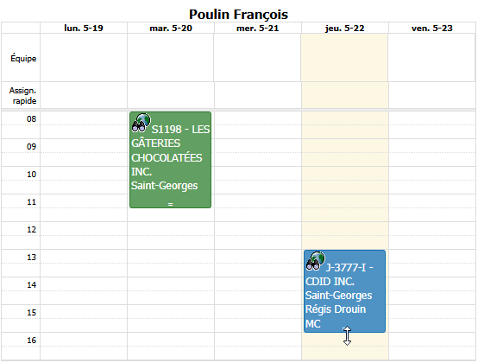Click the Assign. rapide cell under lun. 5-19

click(x=84, y=95)
